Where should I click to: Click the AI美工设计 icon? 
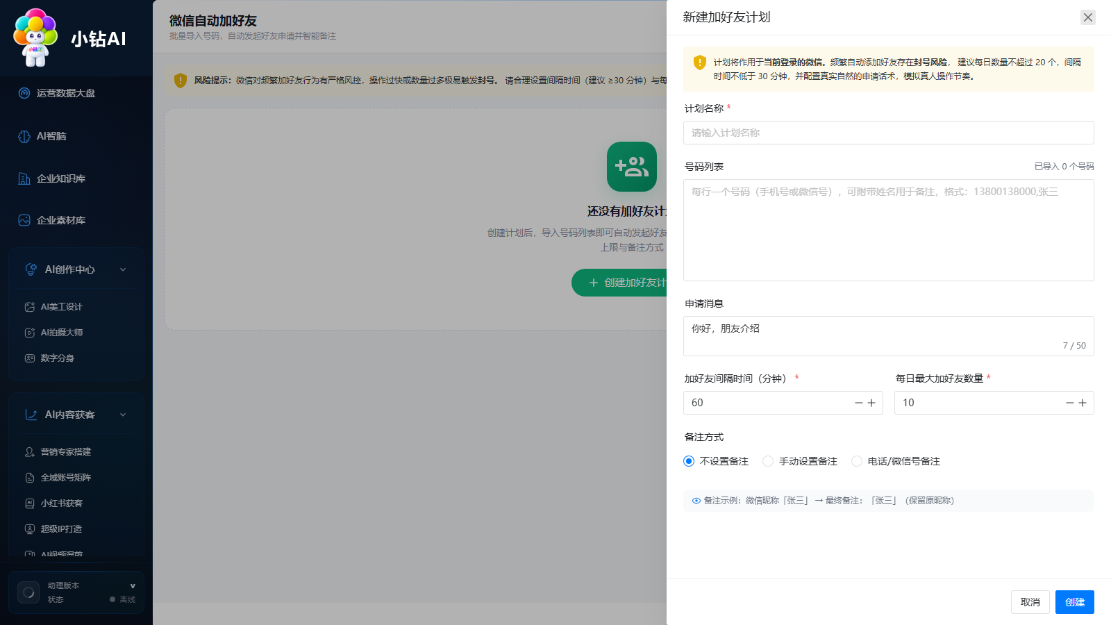pos(30,307)
